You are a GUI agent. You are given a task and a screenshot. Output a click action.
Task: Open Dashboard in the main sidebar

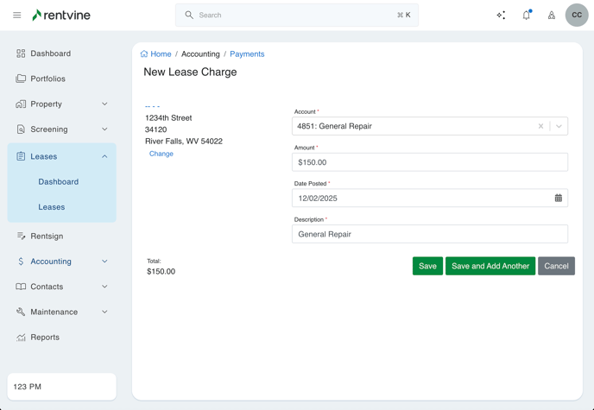coord(50,54)
